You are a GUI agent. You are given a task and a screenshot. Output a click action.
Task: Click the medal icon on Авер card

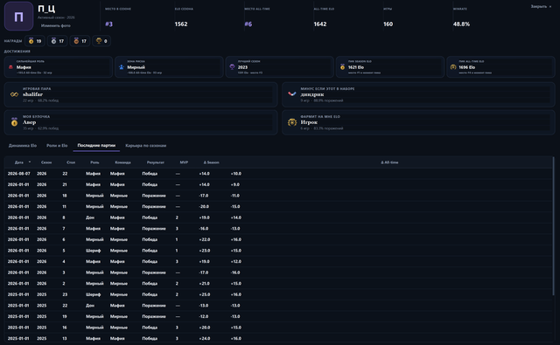14,122
